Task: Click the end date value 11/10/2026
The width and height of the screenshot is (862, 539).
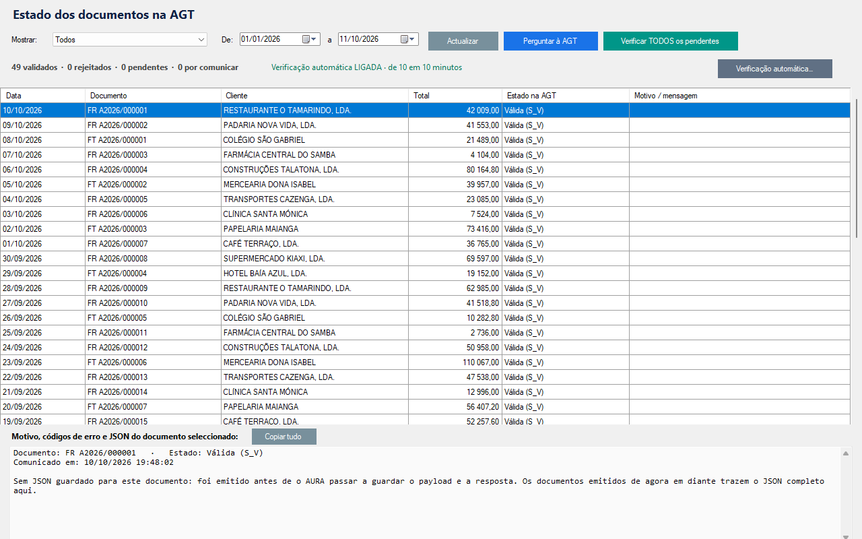Action: point(359,39)
